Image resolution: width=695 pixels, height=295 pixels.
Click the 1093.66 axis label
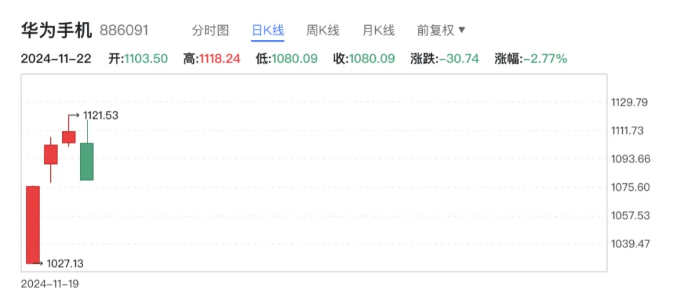point(629,159)
